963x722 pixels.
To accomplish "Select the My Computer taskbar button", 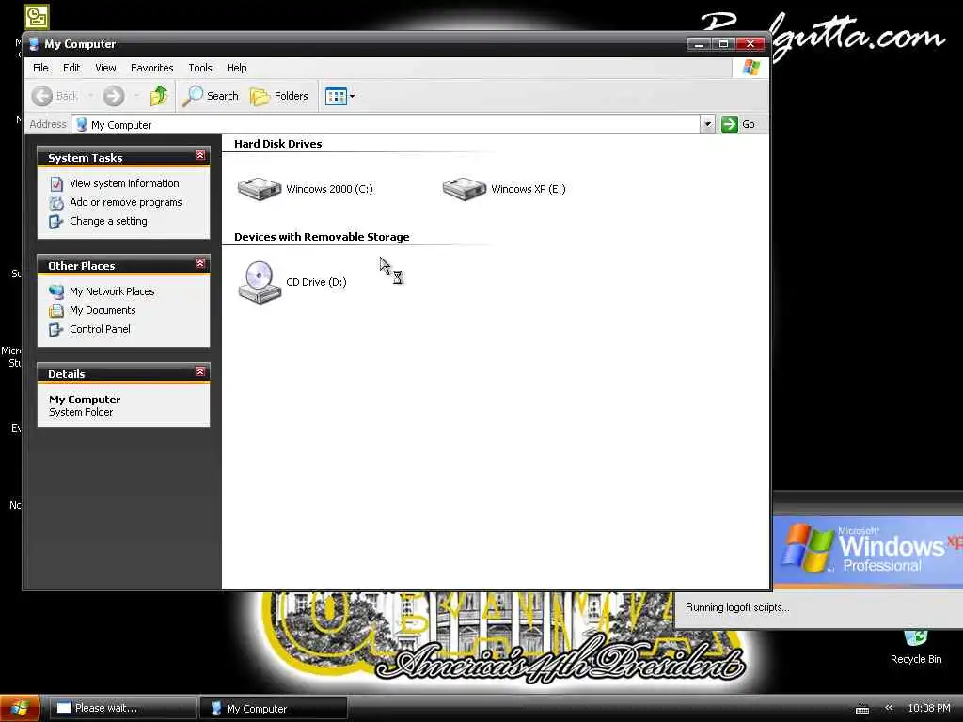I will click(274, 708).
